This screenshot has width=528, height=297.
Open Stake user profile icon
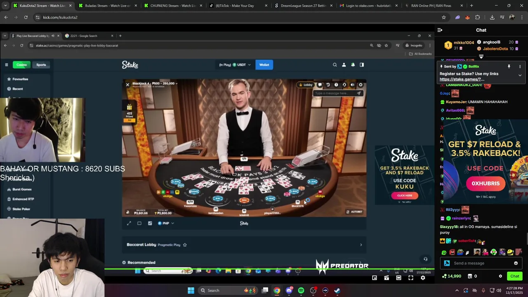coord(344,65)
